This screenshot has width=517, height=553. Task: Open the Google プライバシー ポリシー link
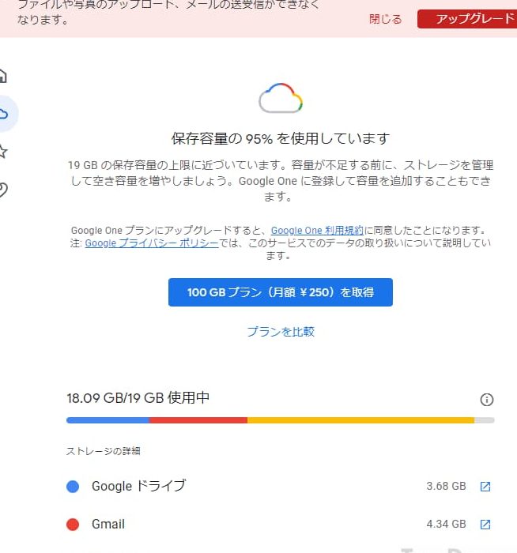152,243
